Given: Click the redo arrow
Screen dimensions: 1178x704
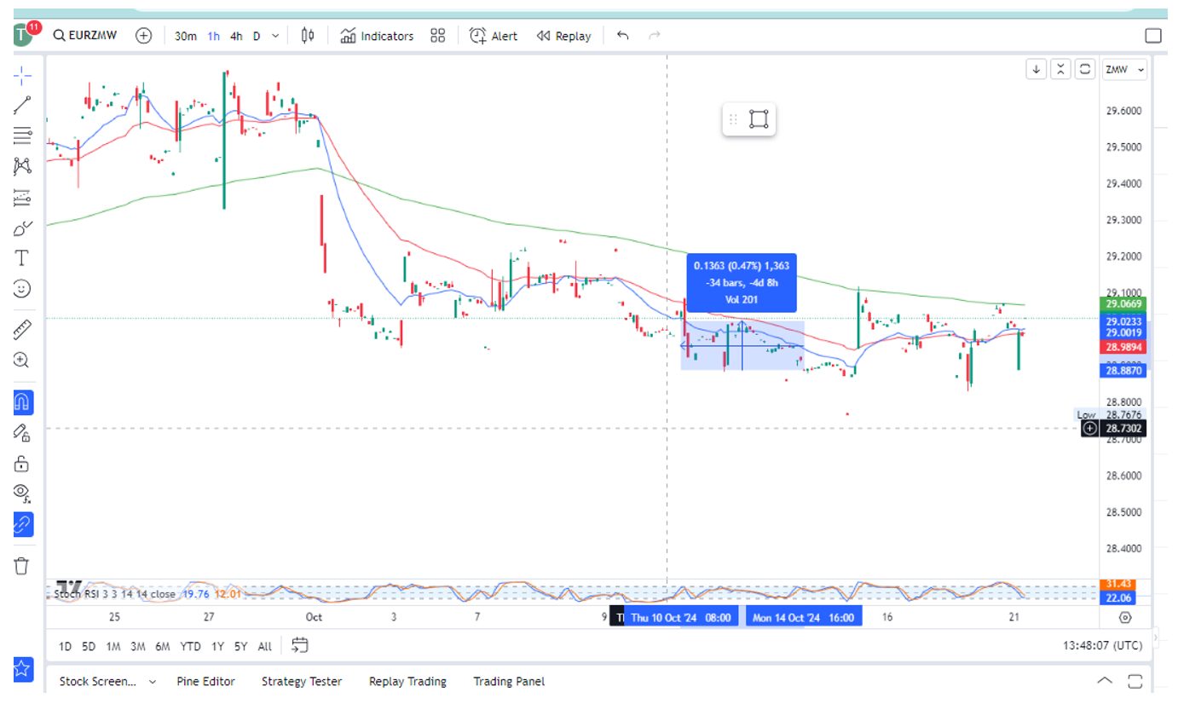Looking at the screenshot, I should (655, 36).
